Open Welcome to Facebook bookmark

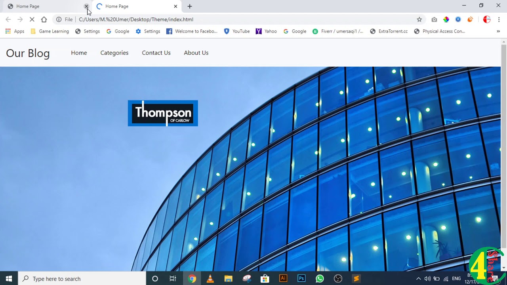tap(192, 31)
